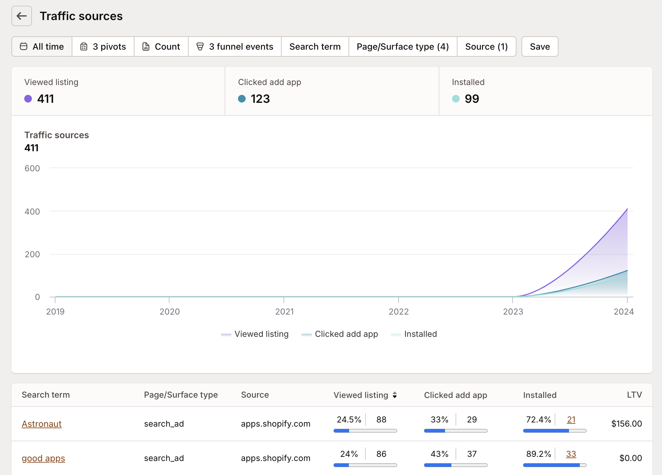Toggle Clicked add app series in legend

tap(340, 334)
